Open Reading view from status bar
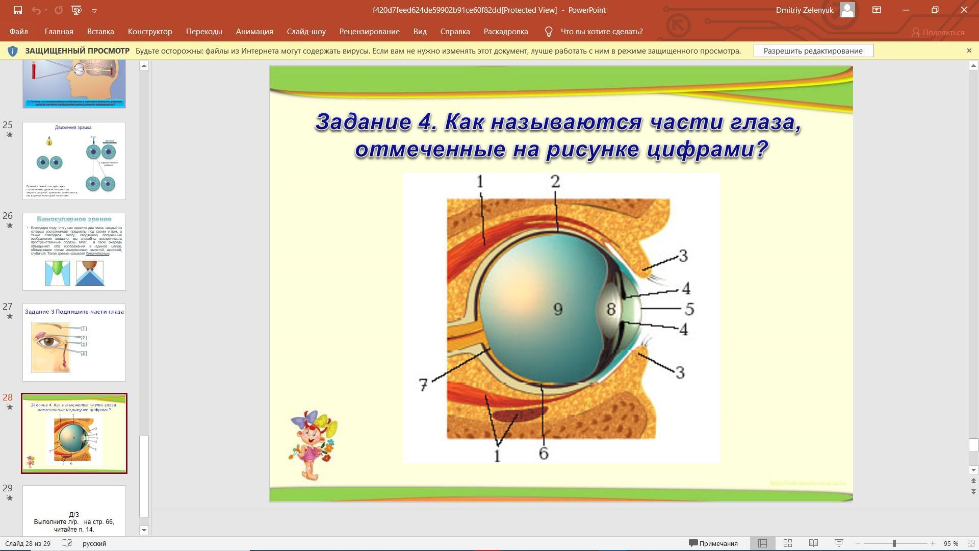The image size is (979, 551). point(813,543)
